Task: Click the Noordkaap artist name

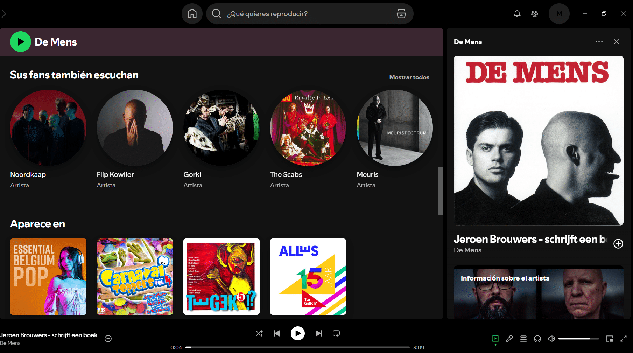Action: point(28,174)
